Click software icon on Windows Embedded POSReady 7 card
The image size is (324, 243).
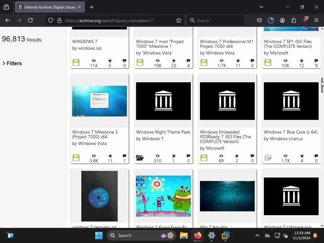pyautogui.click(x=204, y=158)
